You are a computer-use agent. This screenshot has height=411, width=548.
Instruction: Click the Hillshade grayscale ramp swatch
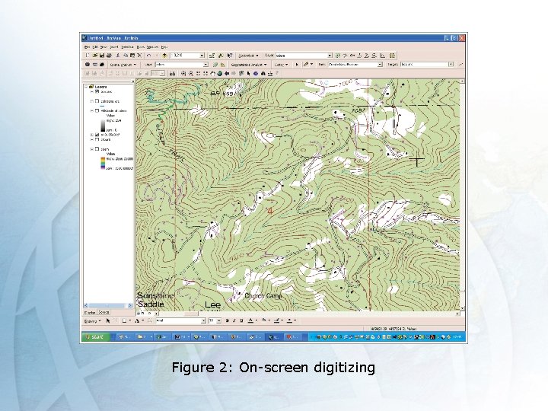(103, 125)
